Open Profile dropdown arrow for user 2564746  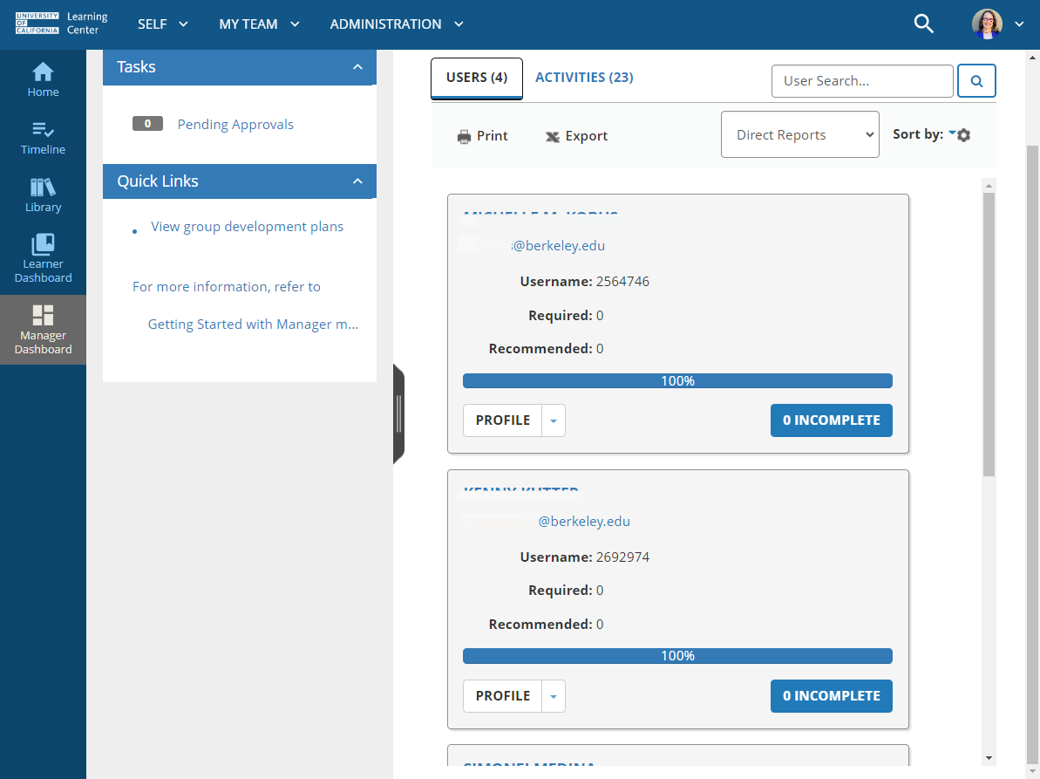[554, 420]
